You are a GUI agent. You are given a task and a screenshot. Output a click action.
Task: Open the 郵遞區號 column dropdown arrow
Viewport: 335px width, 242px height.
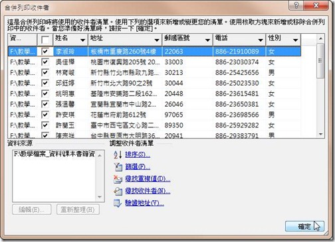point(207,40)
